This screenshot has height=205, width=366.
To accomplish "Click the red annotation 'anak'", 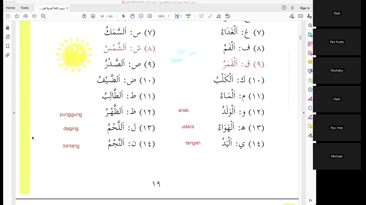I will point(184,110).
